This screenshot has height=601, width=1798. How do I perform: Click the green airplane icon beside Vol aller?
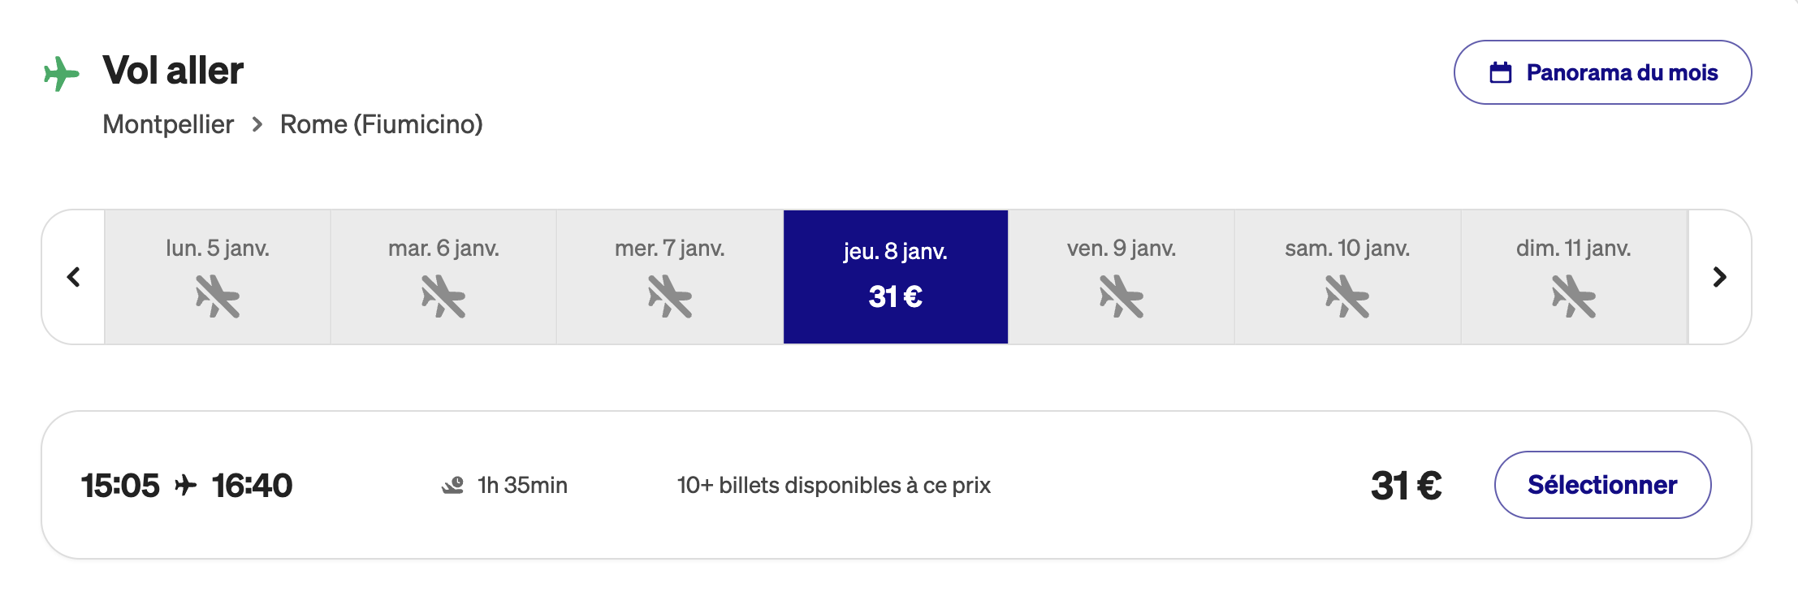(61, 74)
